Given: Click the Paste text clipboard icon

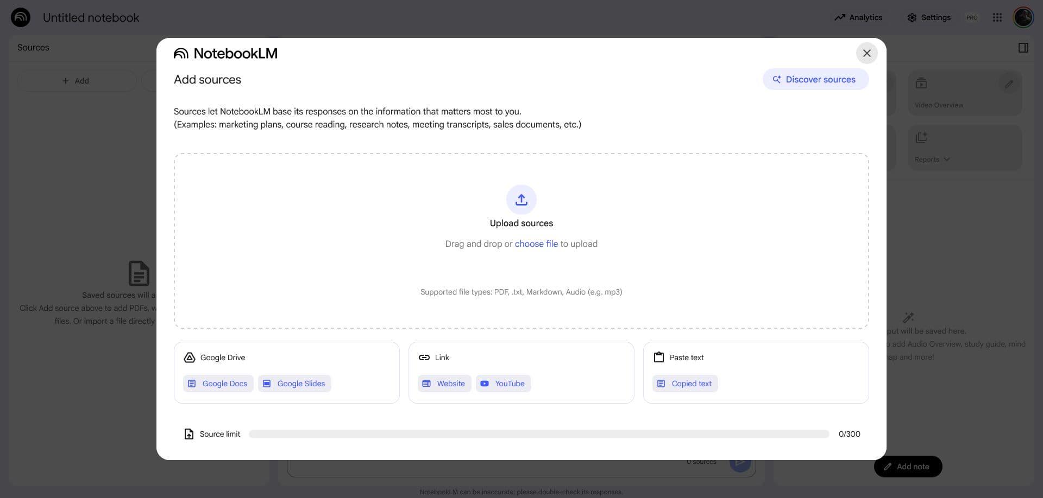Looking at the screenshot, I should pos(658,357).
